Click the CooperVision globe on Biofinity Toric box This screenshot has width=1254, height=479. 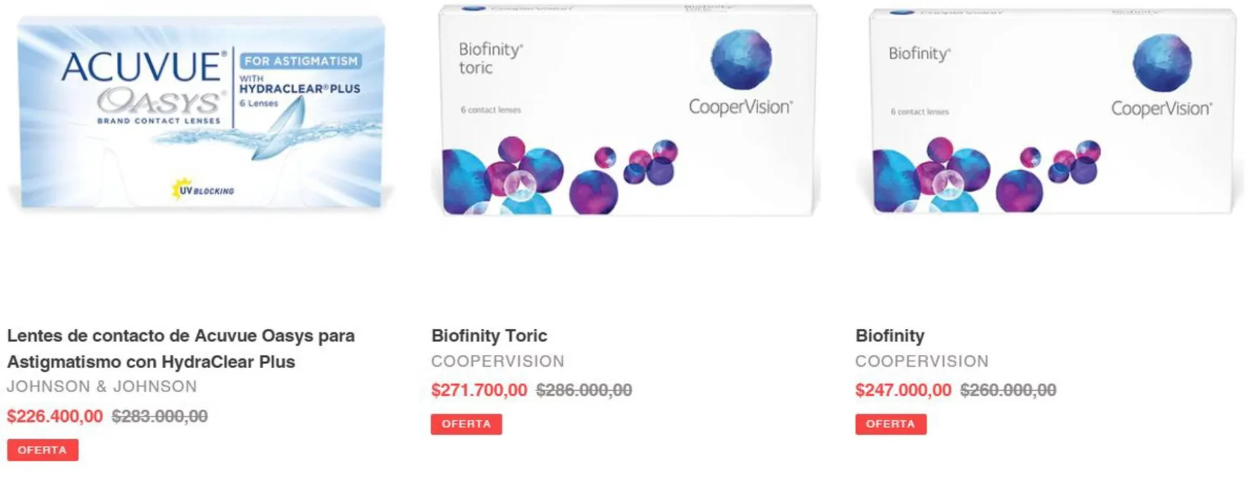pos(741,59)
